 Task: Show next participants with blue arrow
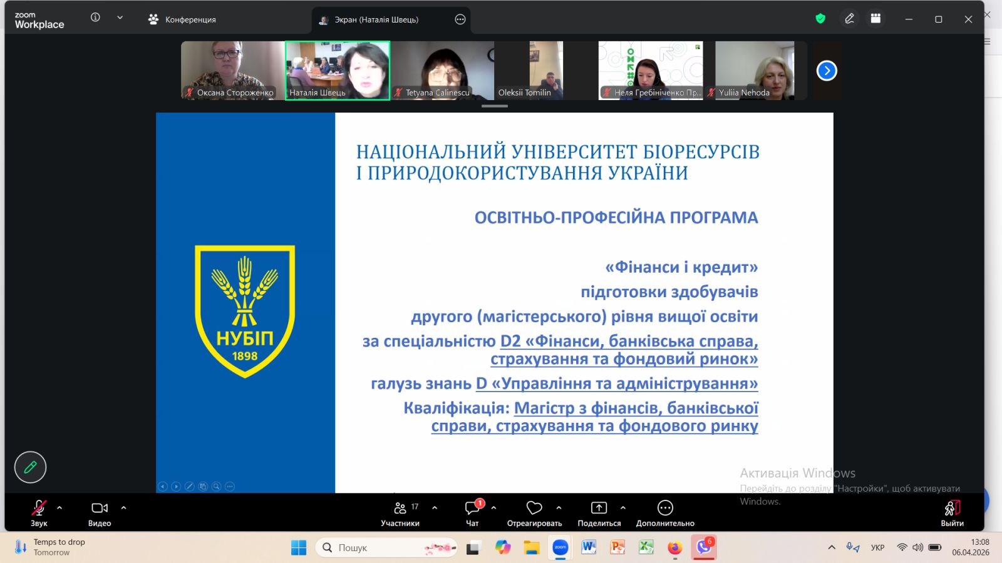coord(827,71)
